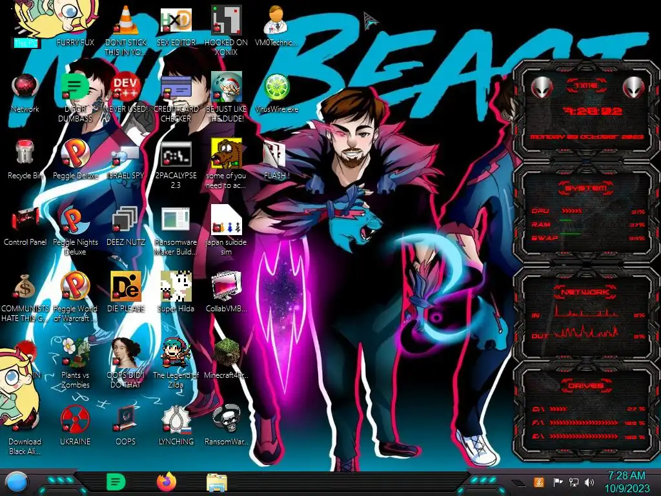
Task: Click the left alien head logo in gadget
Action: tap(542, 87)
